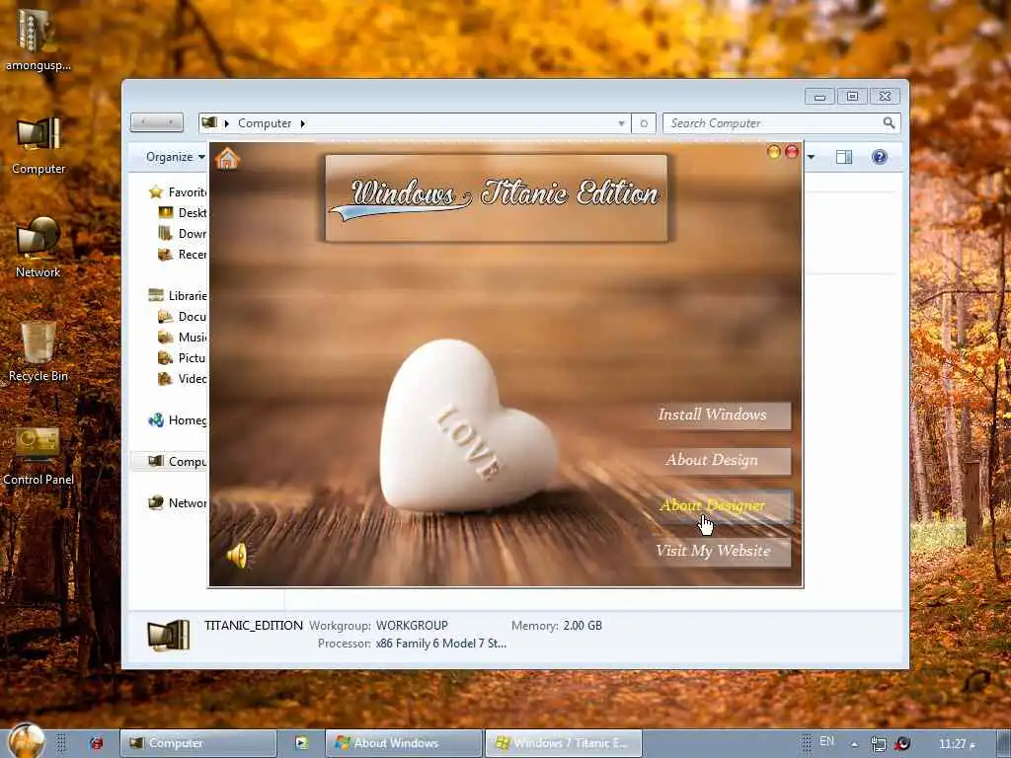Viewport: 1011px width, 758px height.
Task: Open the amongusp... desktop icon
Action: 39,39
